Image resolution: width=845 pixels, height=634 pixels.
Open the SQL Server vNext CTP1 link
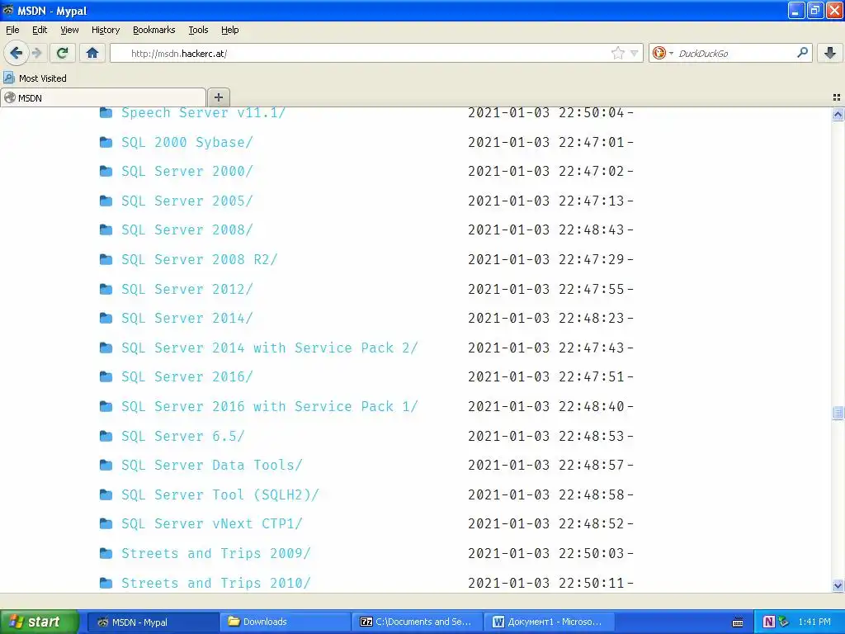tap(212, 523)
